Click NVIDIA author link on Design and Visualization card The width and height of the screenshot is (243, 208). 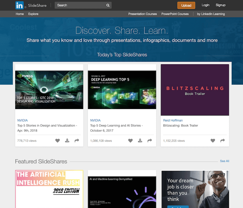[22, 120]
